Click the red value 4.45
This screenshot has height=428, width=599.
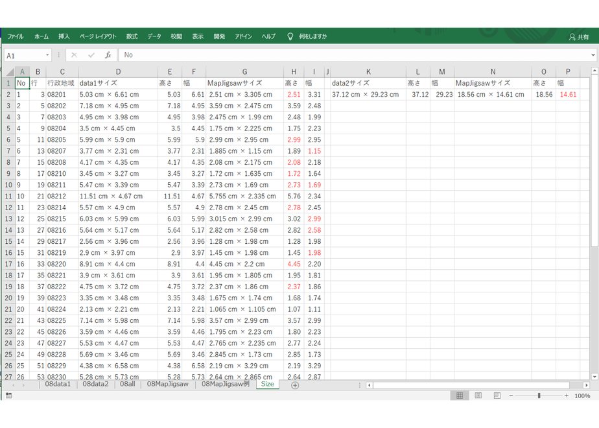click(294, 264)
